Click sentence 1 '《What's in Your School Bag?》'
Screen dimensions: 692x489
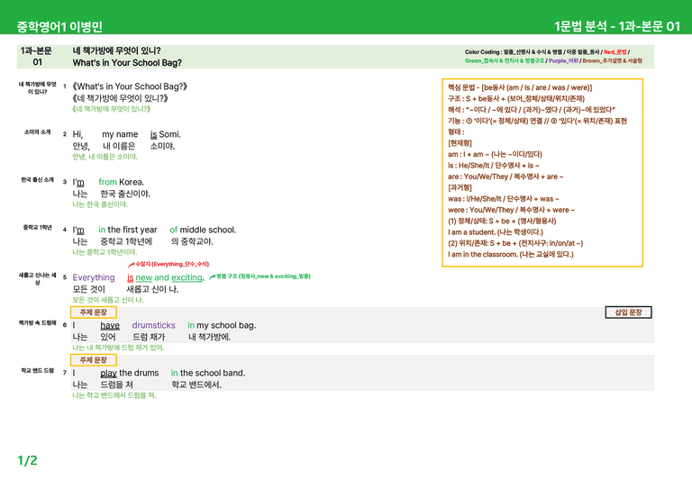click(x=130, y=86)
